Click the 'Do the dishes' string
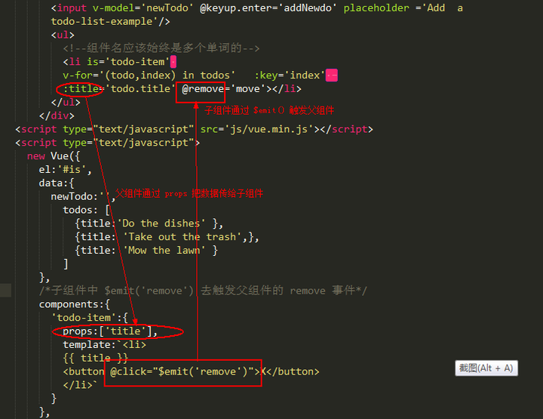Viewport: 543px width, 419px height. pos(163,223)
